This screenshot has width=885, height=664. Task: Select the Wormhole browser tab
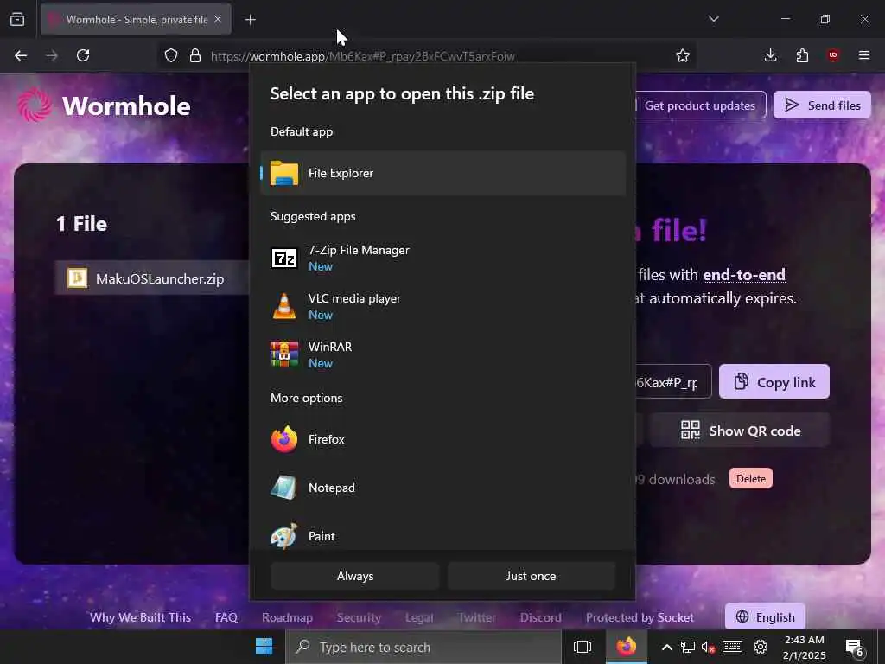(136, 20)
